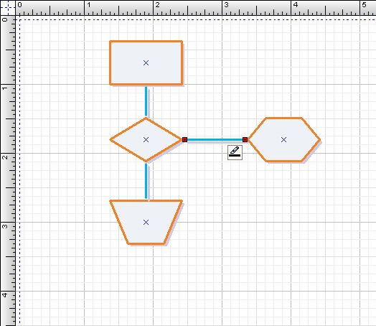The height and width of the screenshot is (326, 376).
Task: Click the rectangle's center X marker
Action: pos(146,63)
